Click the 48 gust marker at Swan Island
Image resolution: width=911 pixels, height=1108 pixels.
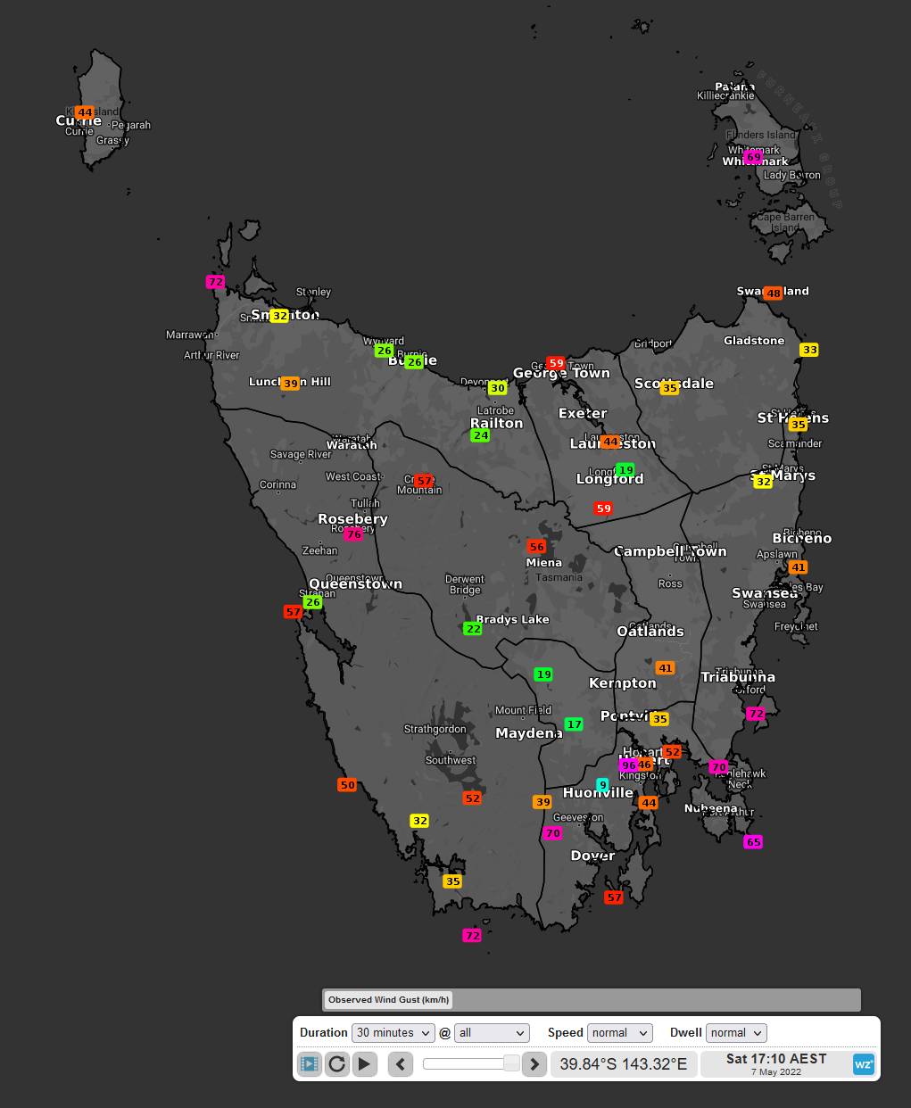[773, 292]
